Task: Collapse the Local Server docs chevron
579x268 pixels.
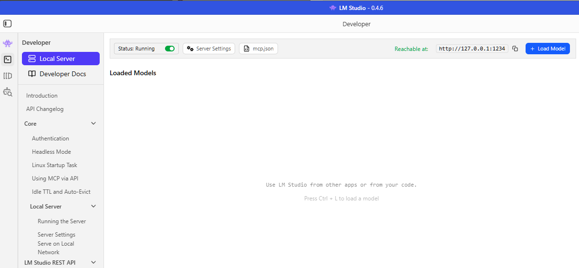Action: [93, 206]
